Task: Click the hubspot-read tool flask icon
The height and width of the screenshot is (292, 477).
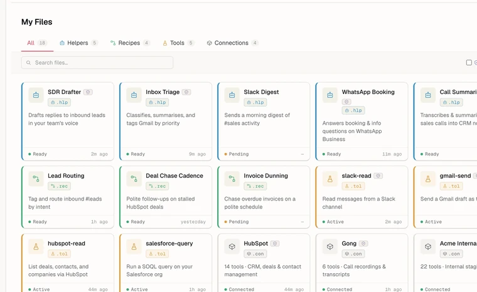Action: [36, 246]
